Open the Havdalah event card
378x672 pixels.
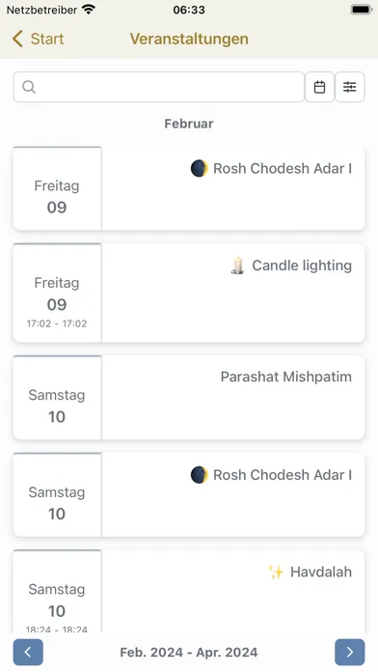pos(189,592)
